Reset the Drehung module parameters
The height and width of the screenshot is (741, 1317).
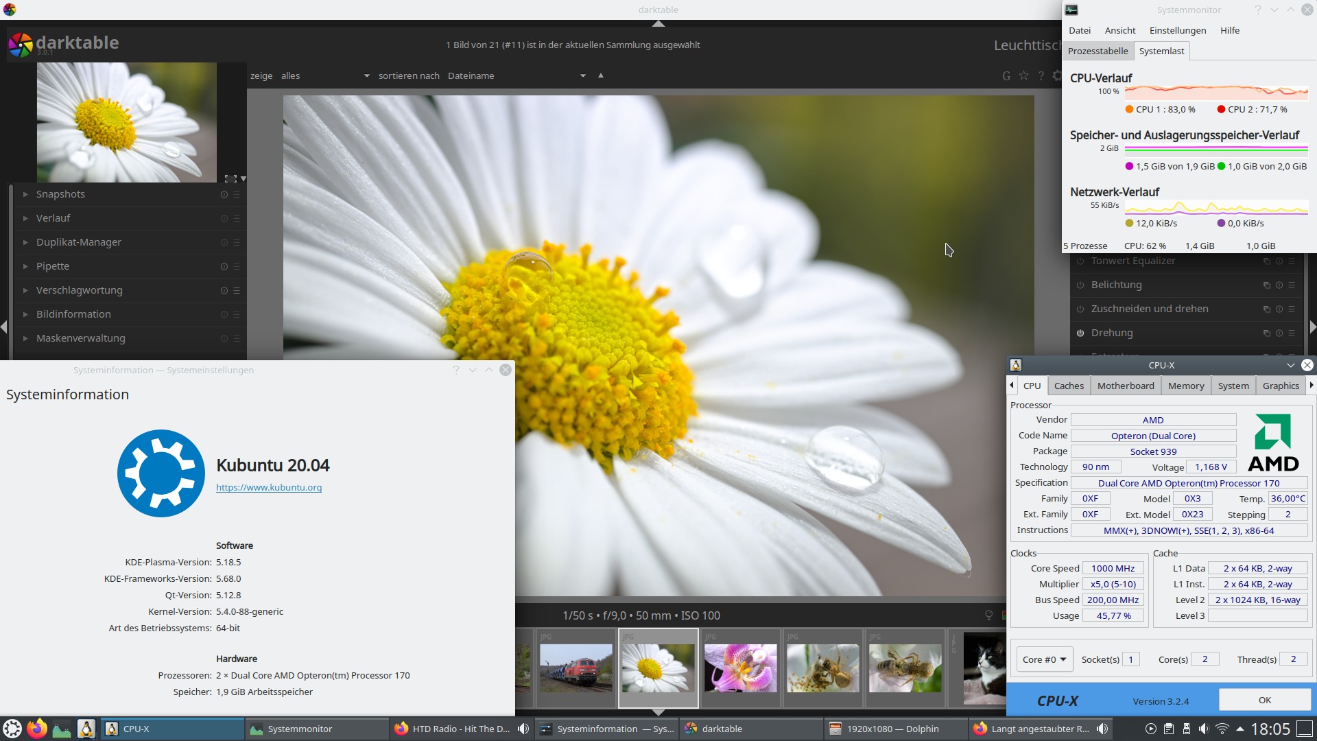[x=1279, y=333]
